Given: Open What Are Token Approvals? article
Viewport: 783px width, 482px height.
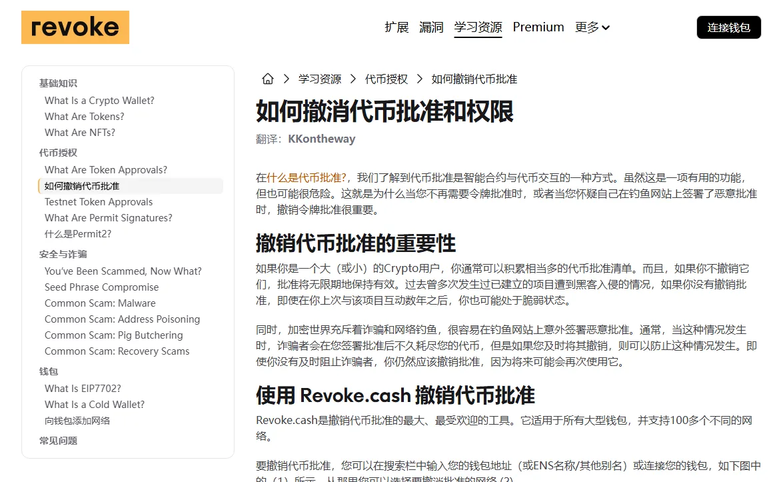Looking at the screenshot, I should (x=106, y=170).
